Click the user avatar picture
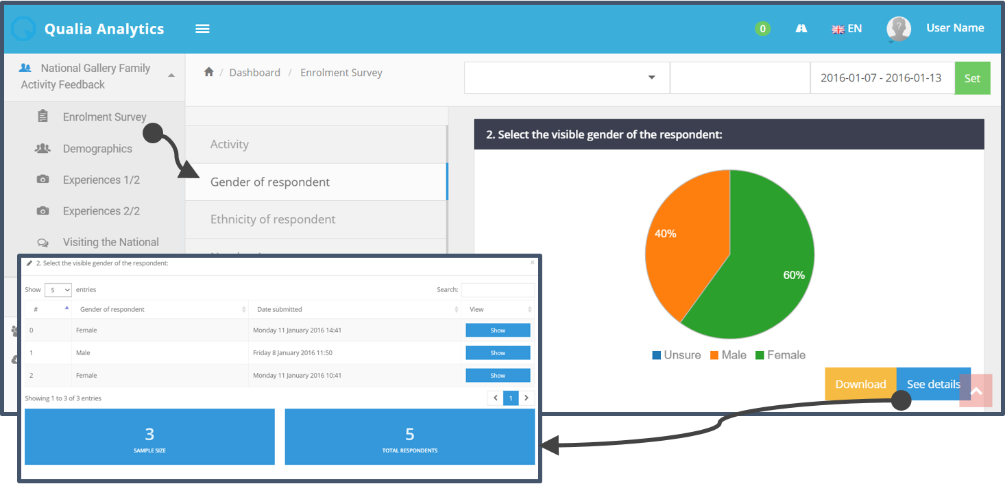 [898, 29]
